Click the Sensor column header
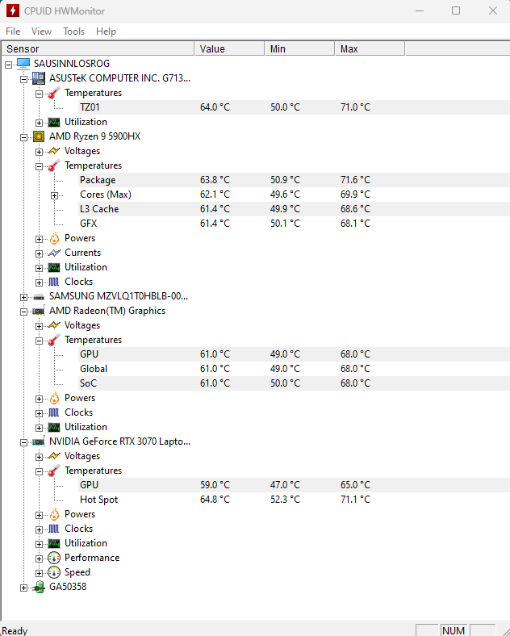Image resolution: width=510 pixels, height=636 pixels. pyautogui.click(x=98, y=48)
